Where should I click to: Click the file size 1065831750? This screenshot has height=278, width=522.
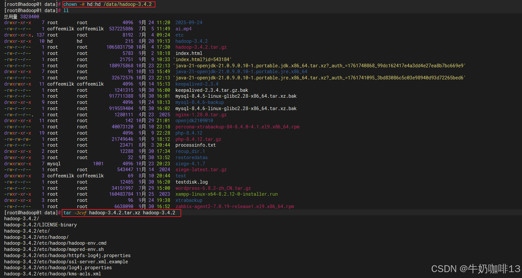[x=120, y=47]
